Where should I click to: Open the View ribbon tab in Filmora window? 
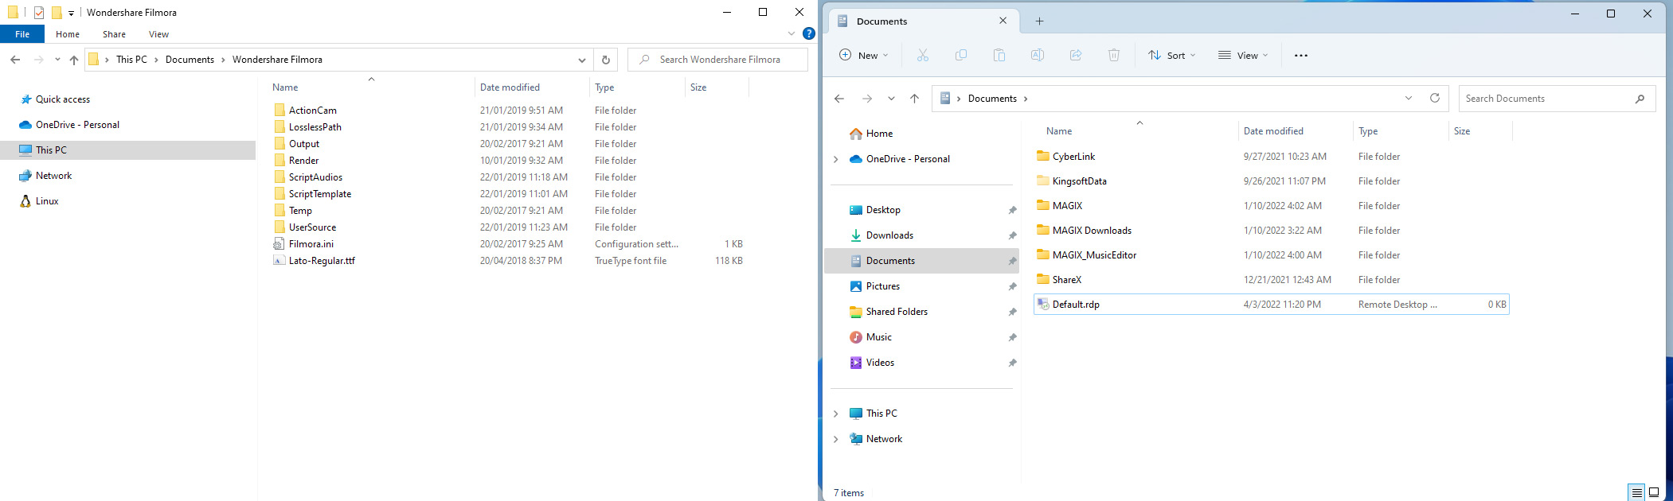tap(158, 34)
